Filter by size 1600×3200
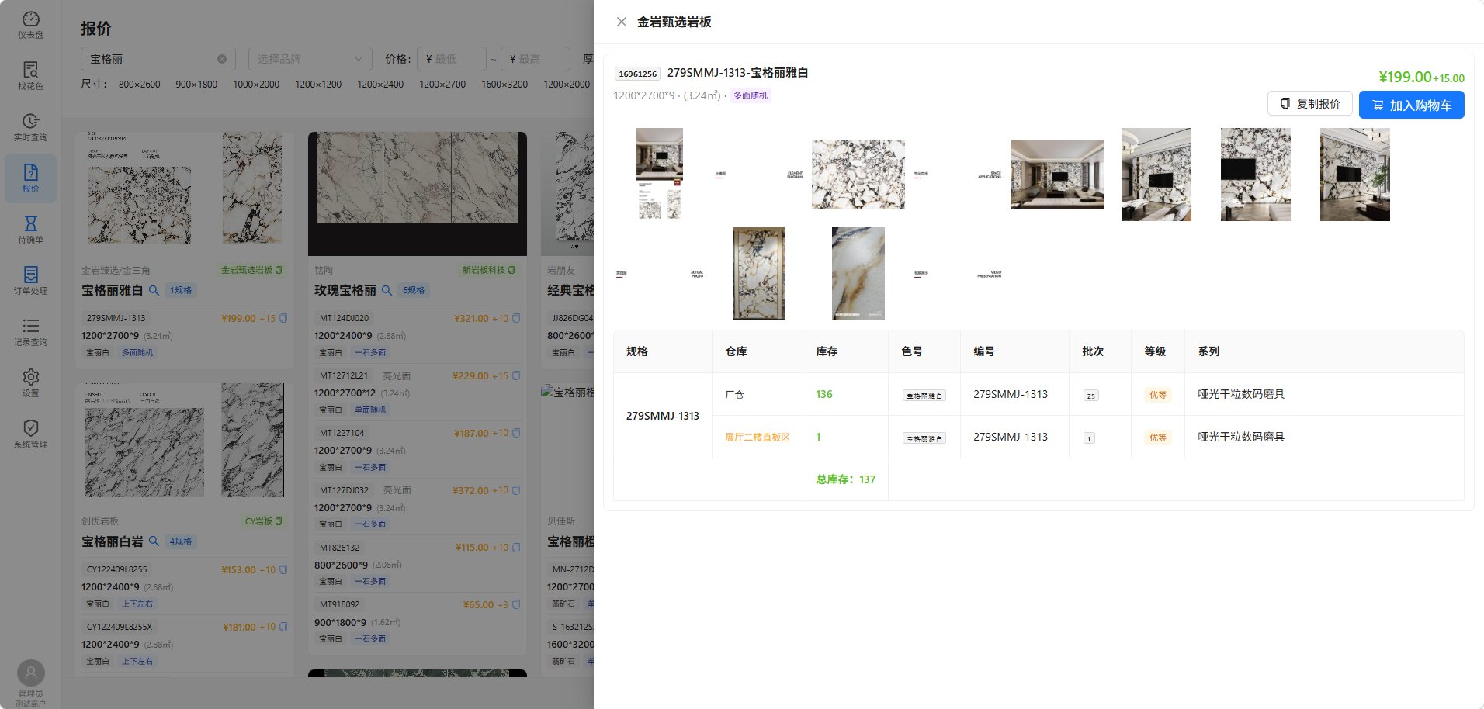The image size is (1484, 709). (504, 84)
